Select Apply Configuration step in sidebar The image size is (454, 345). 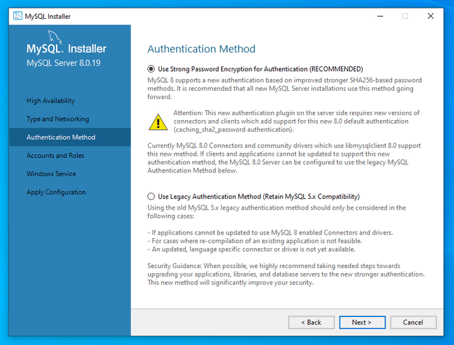(x=56, y=192)
